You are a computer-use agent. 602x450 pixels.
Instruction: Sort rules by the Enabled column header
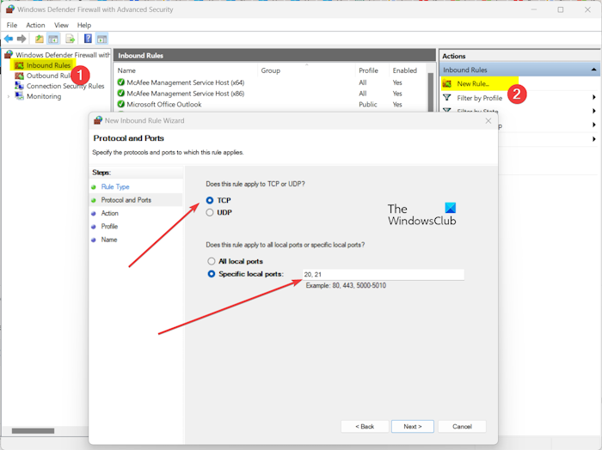click(x=405, y=70)
